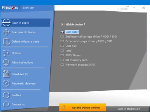Click Get the Donors version link
Viewport: 150px width, 112px height.
pos(86,108)
